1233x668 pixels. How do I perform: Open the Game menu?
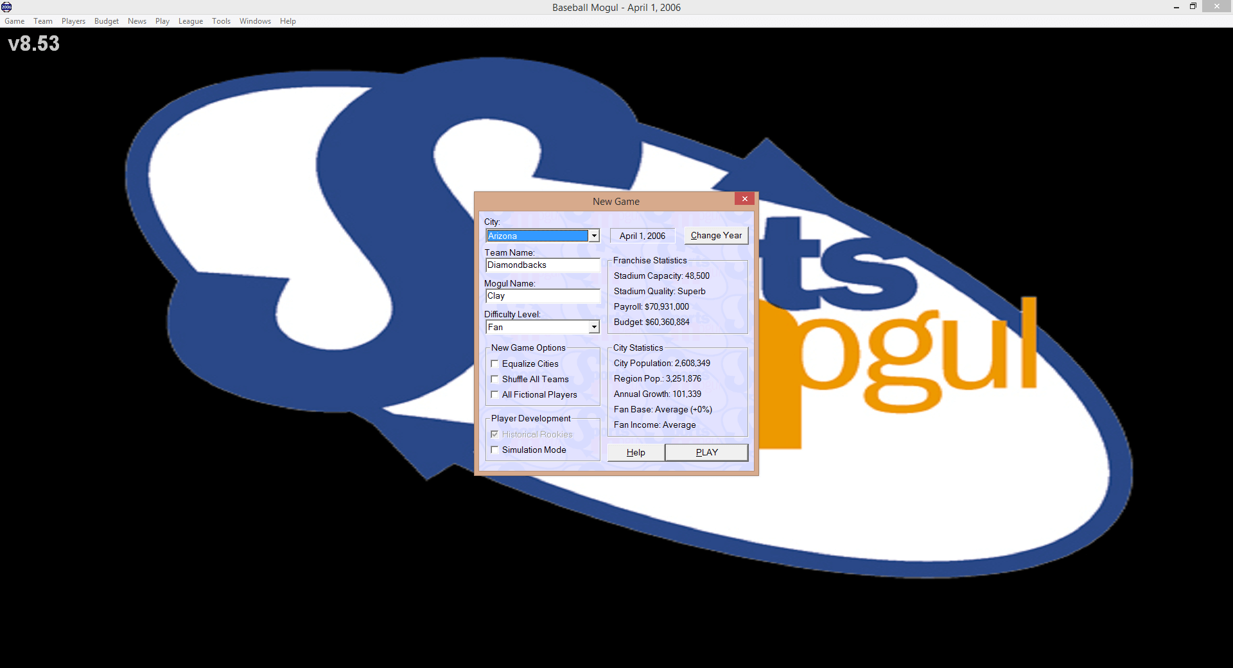pos(15,21)
